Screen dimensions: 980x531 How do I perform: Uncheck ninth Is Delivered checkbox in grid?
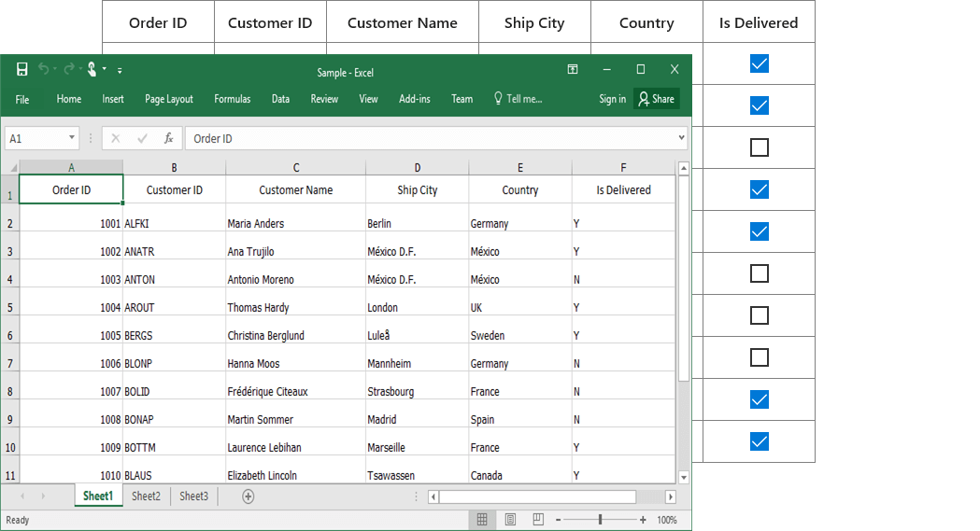pyautogui.click(x=760, y=399)
